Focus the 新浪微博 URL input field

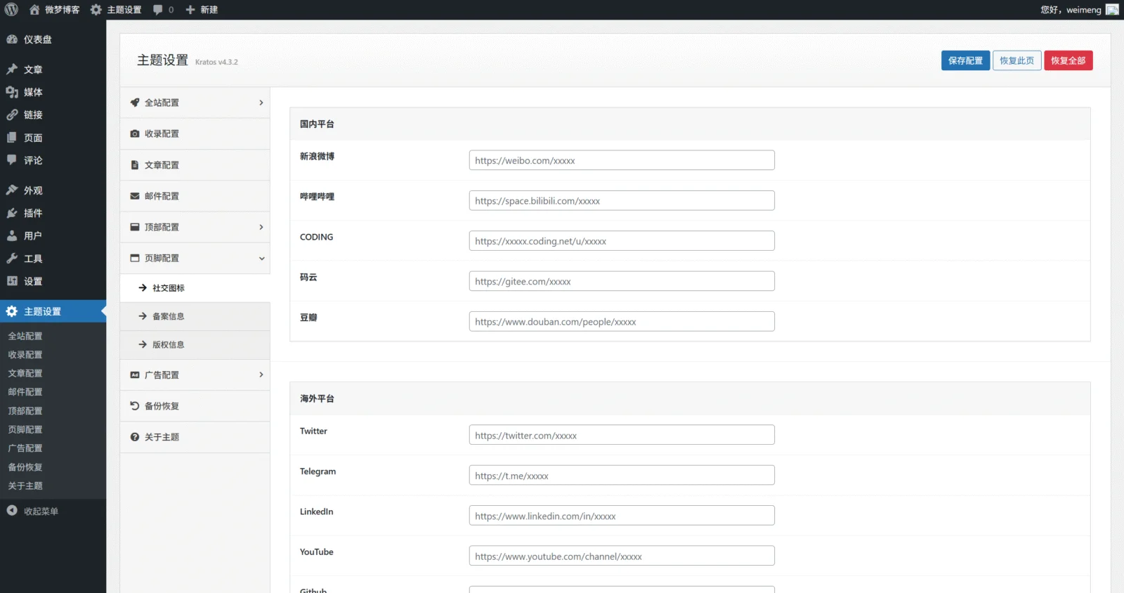[x=621, y=160]
